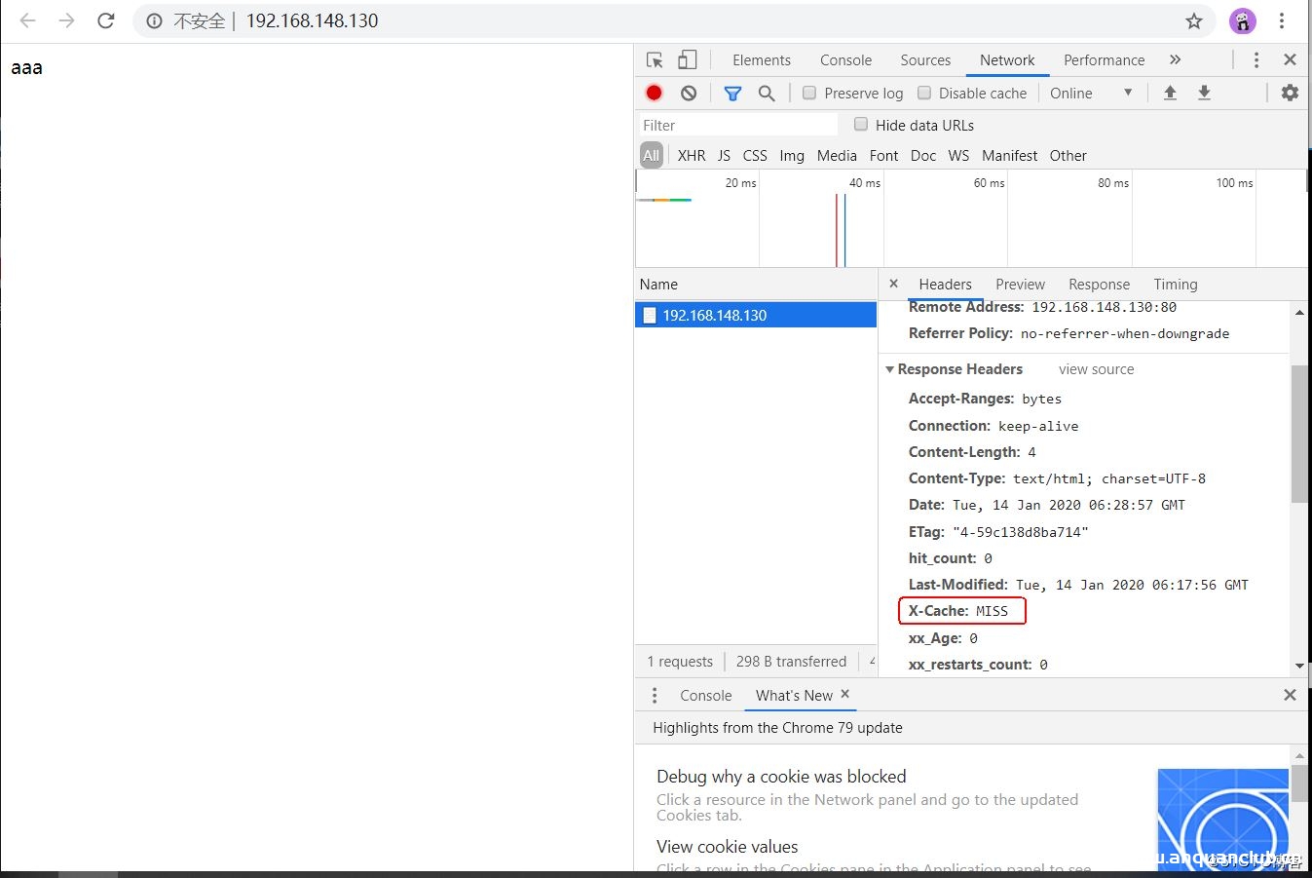Collapse the Response Headers section
1312x878 pixels.
click(x=889, y=369)
